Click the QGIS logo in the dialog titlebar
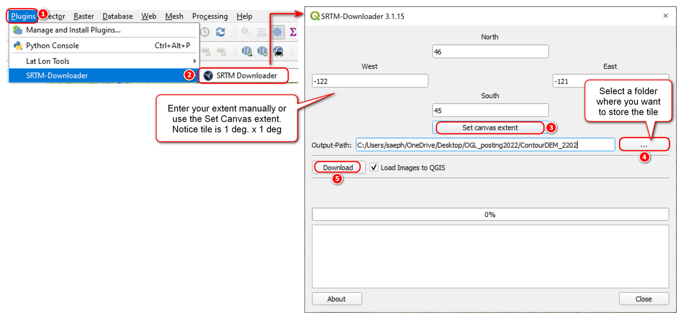 [315, 15]
